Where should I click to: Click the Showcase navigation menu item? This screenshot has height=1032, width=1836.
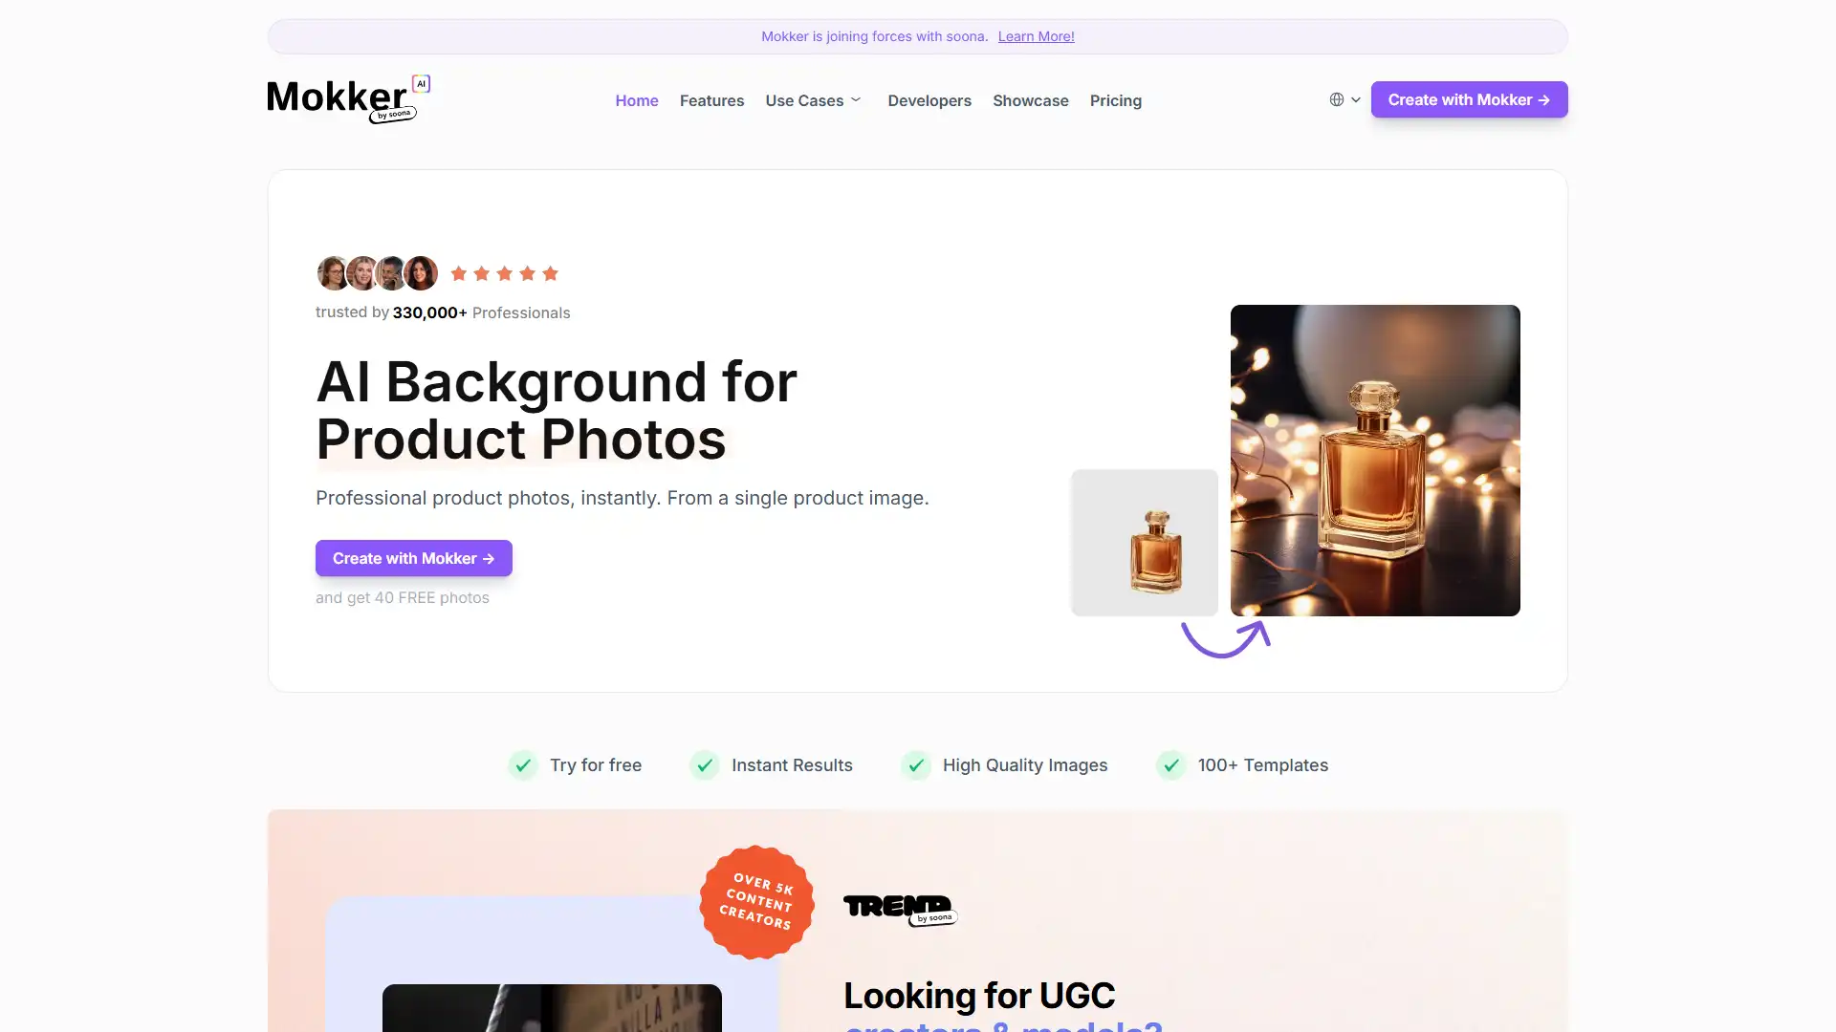[1030, 99]
